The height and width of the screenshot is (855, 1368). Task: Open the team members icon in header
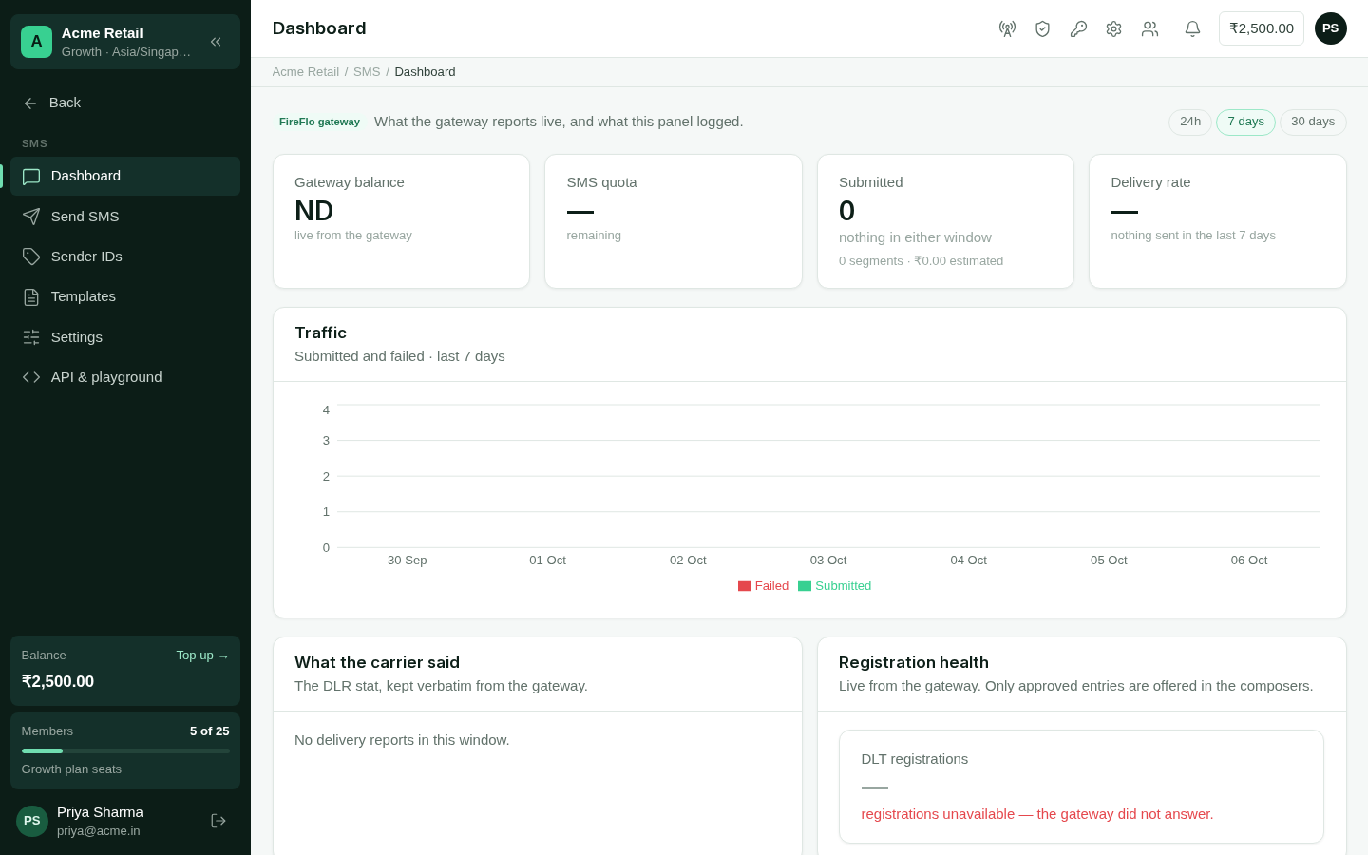pyautogui.click(x=1149, y=28)
